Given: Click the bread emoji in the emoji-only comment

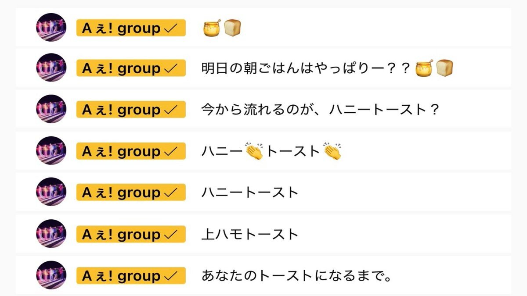Looking at the screenshot, I should click(x=233, y=28).
